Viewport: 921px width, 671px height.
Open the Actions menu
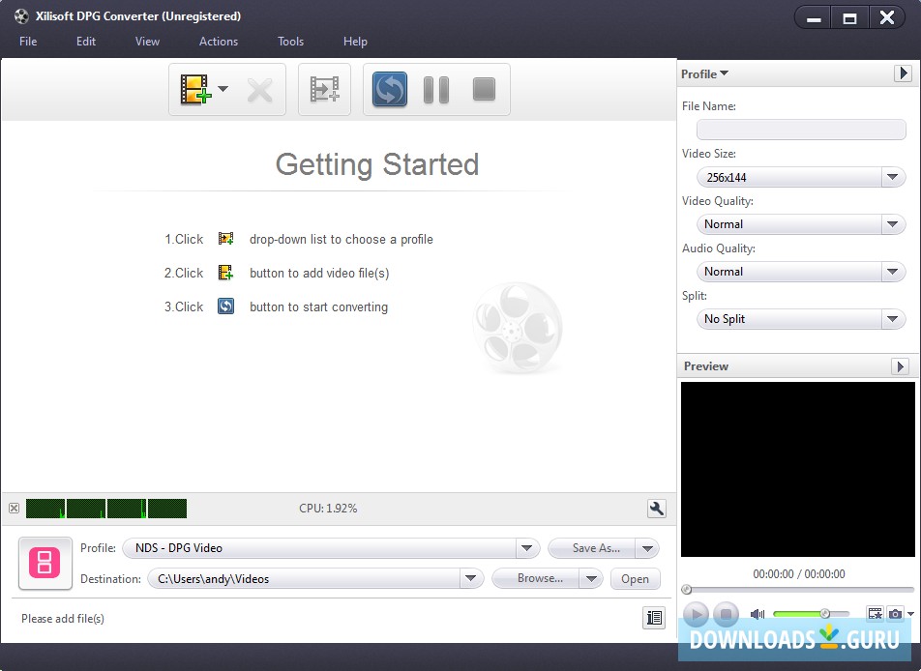(219, 42)
